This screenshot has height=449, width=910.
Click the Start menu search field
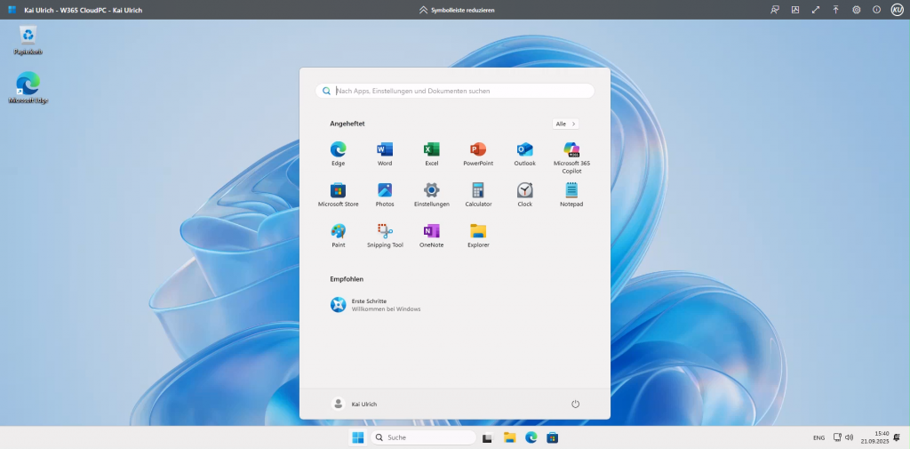click(455, 91)
